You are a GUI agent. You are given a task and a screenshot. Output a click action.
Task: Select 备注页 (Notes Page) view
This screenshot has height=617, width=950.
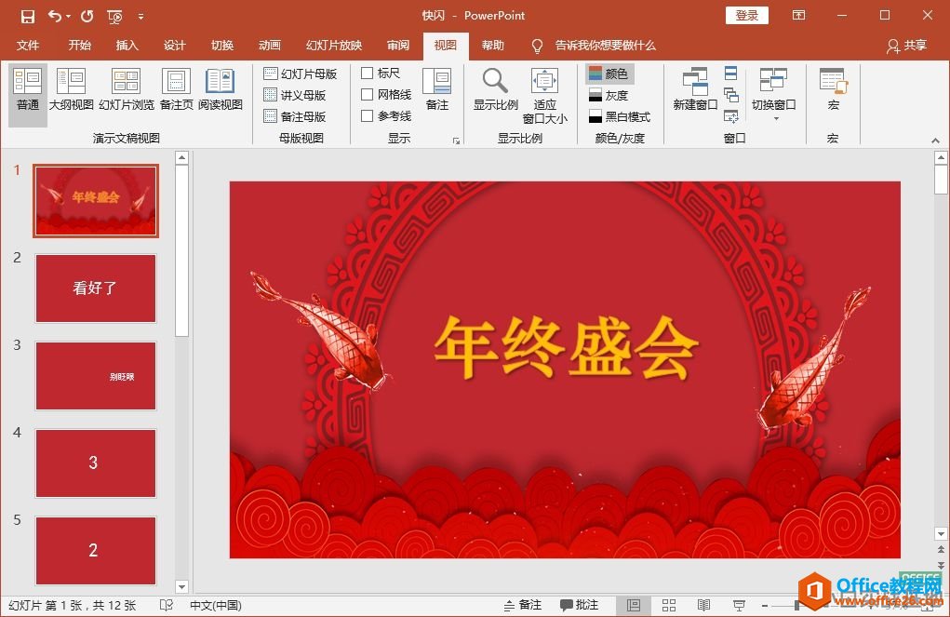point(176,90)
